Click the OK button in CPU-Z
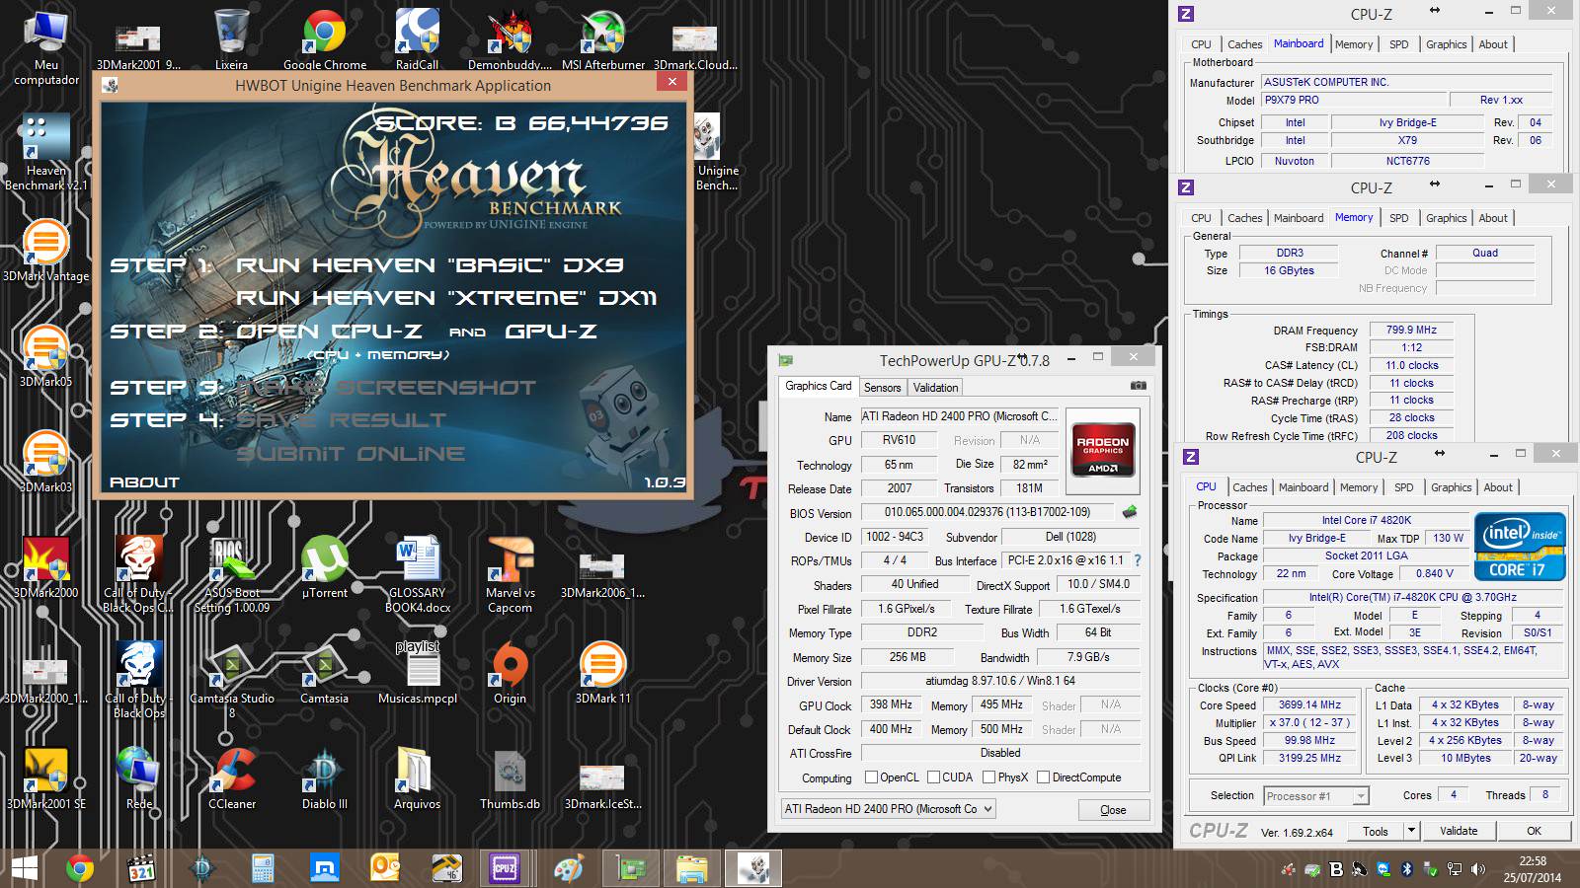1580x888 pixels. click(x=1534, y=831)
